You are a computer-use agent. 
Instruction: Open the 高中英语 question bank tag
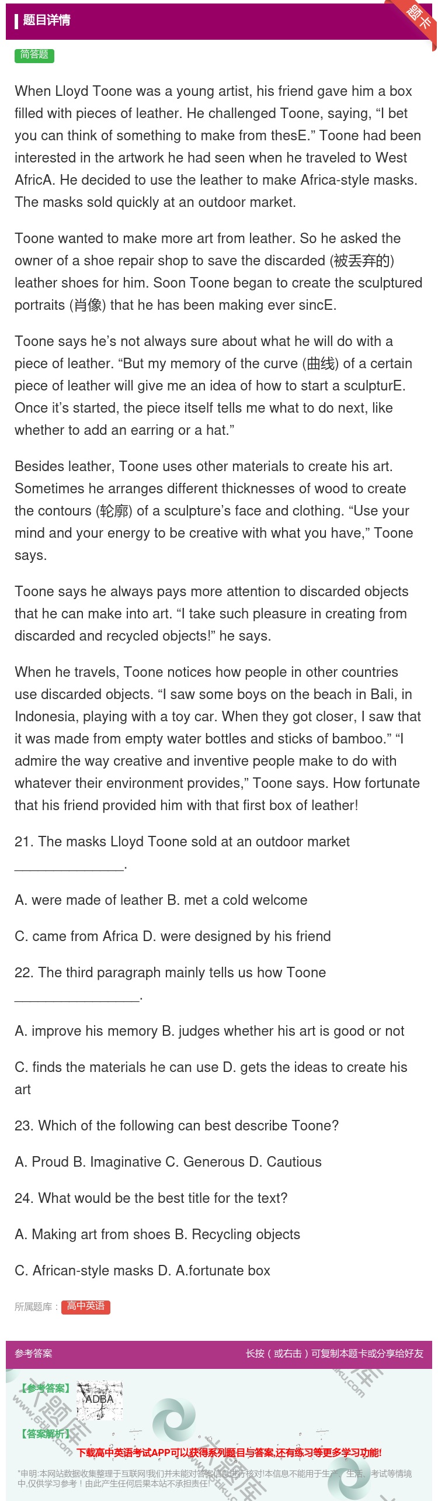click(86, 1306)
